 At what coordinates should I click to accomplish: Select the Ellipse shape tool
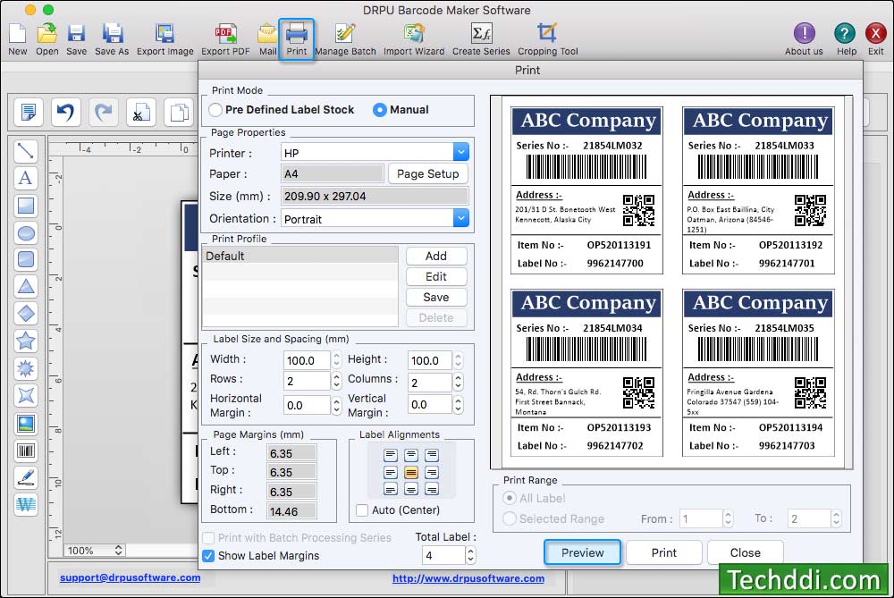[x=26, y=233]
